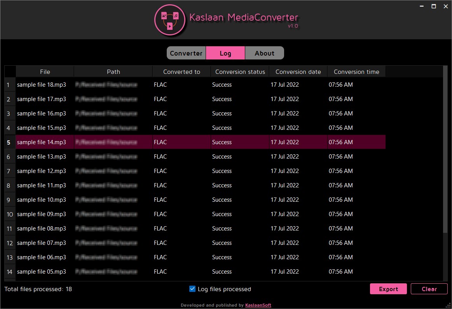452x309 pixels.
Task: Select the Log tab
Action: (225, 53)
